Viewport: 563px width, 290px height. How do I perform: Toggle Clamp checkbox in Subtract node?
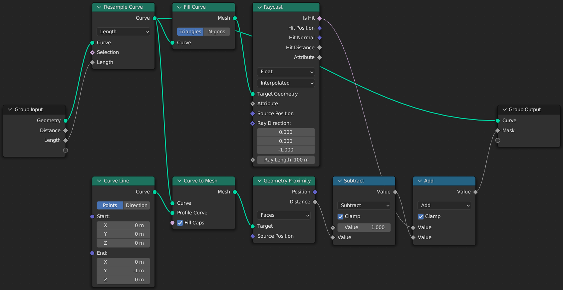tap(341, 216)
